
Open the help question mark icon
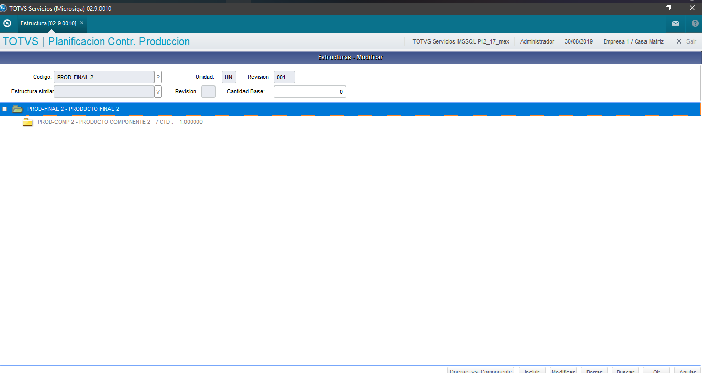[x=695, y=23]
